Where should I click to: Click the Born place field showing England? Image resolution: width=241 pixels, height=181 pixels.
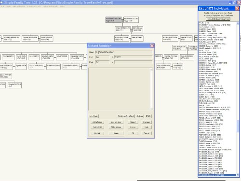point(133,57)
